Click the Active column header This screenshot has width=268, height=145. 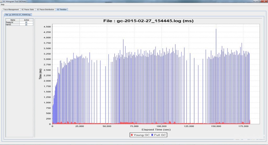point(26,20)
